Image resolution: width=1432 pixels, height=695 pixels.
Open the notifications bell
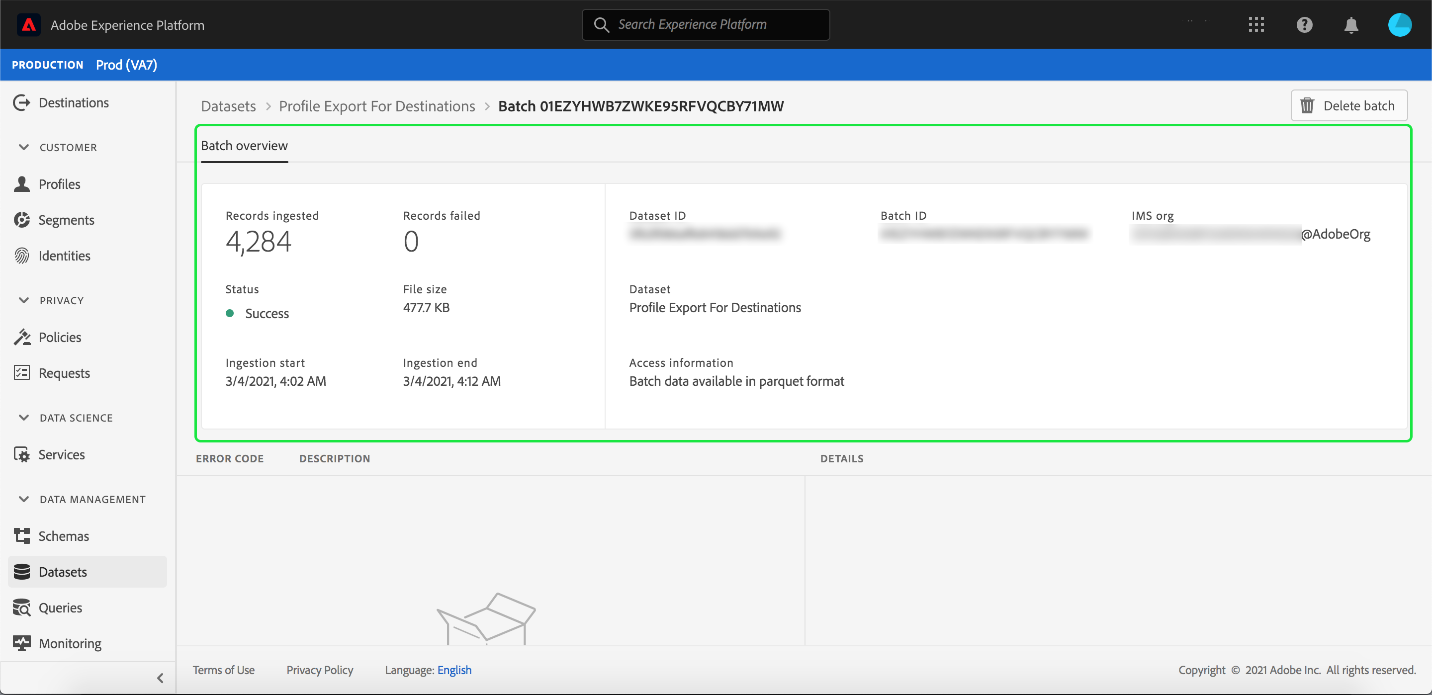(1351, 25)
